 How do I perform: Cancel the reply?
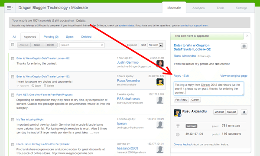coord(195,100)
